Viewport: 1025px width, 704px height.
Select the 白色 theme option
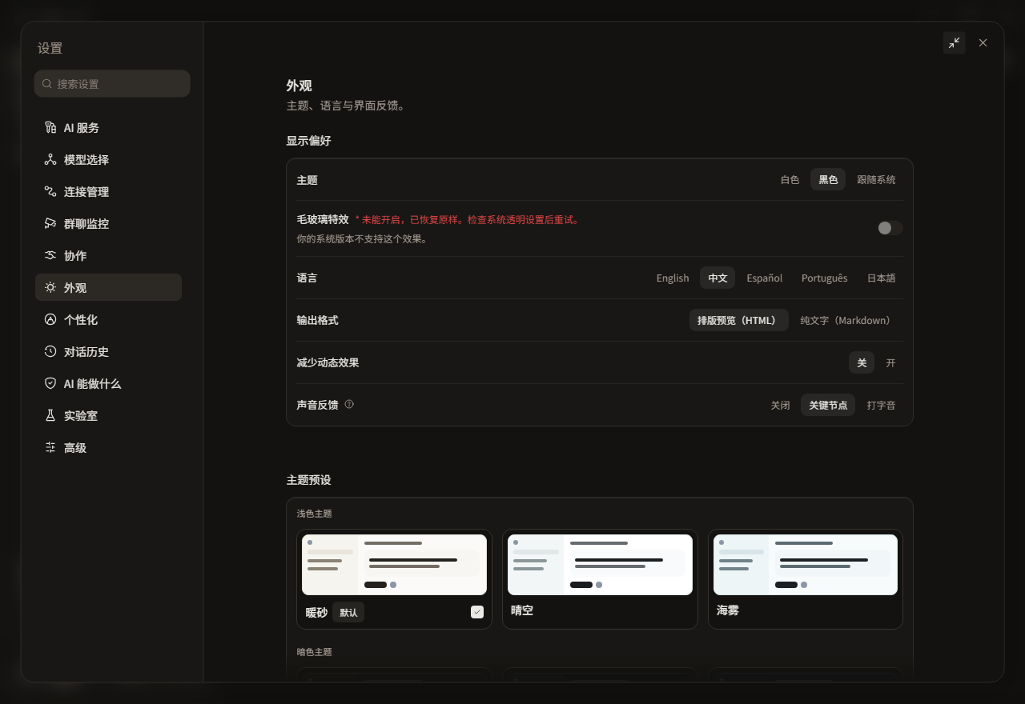click(x=790, y=179)
